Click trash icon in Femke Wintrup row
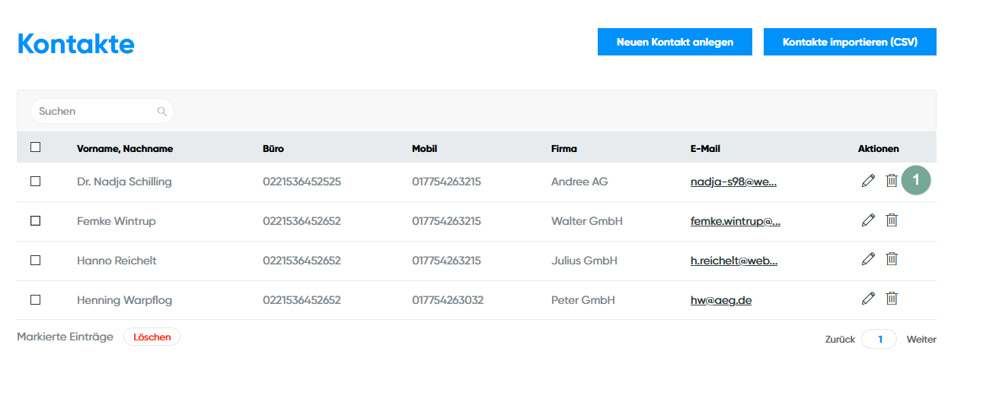This screenshot has height=408, width=999. tap(892, 220)
